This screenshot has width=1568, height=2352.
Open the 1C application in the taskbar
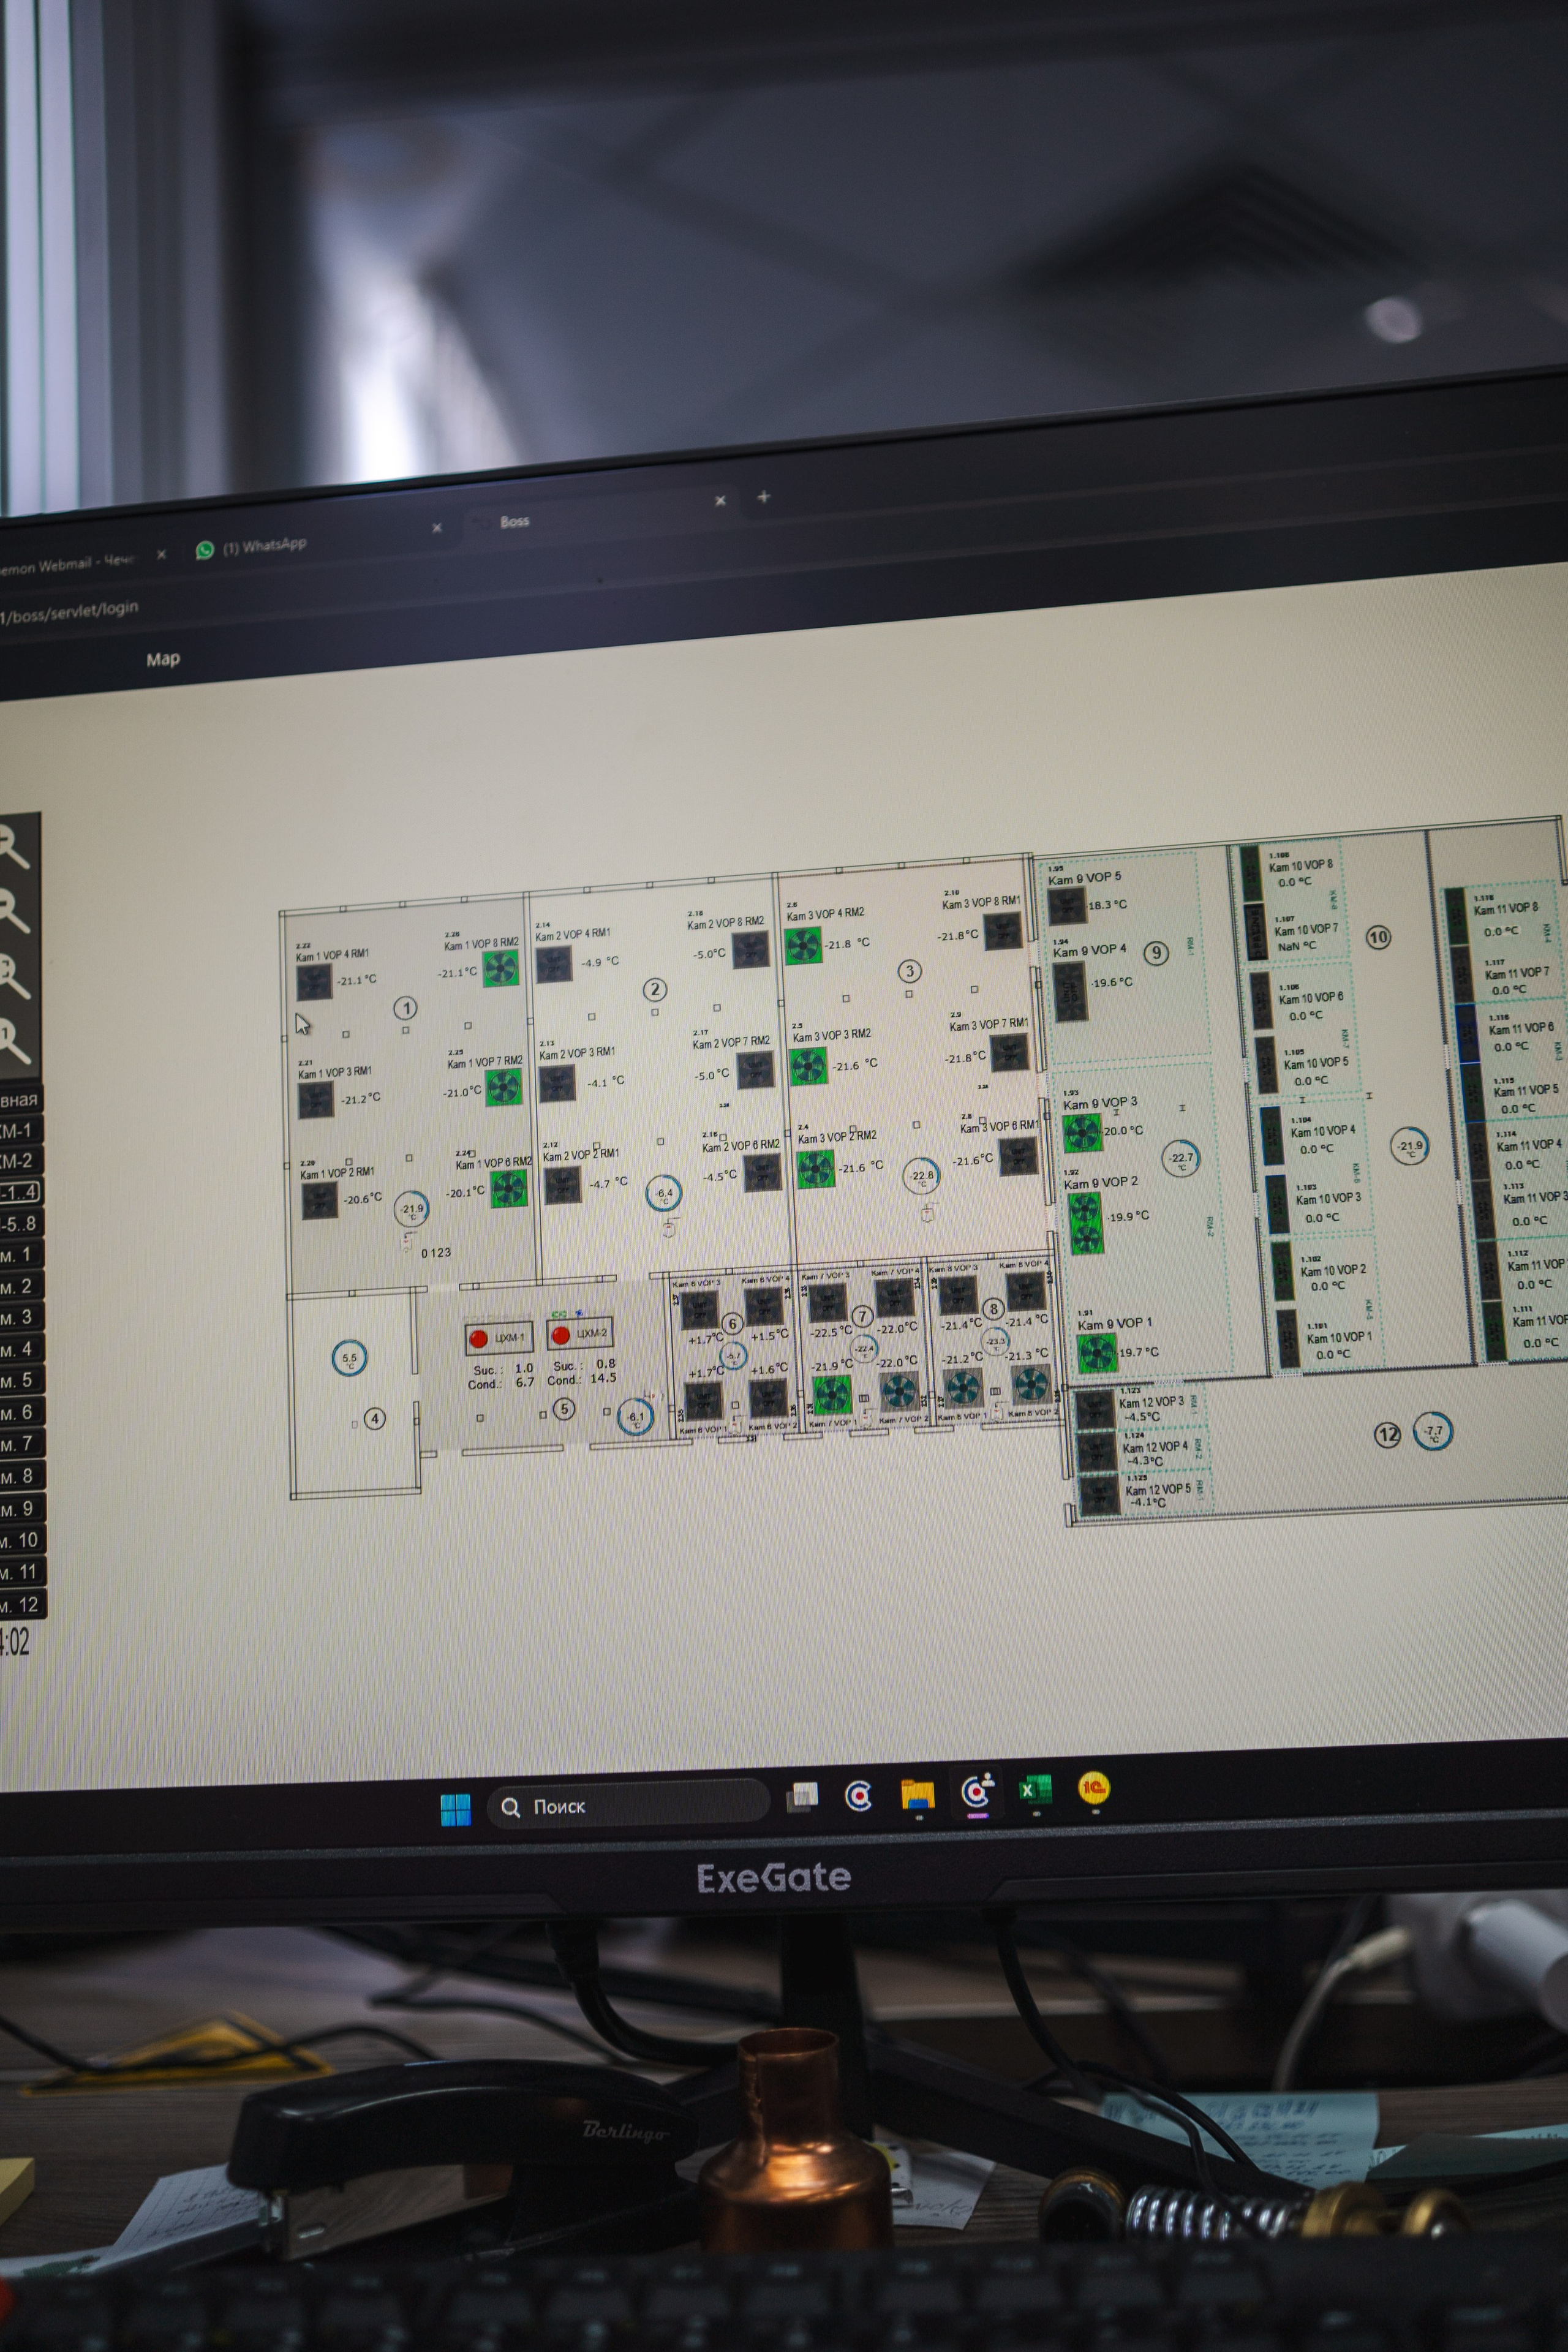(1094, 1787)
